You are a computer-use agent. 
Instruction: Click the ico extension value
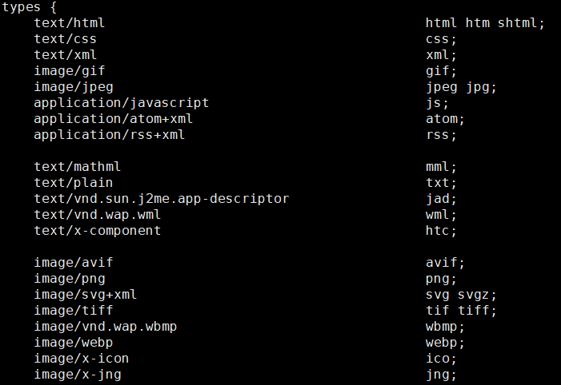pyautogui.click(x=437, y=359)
